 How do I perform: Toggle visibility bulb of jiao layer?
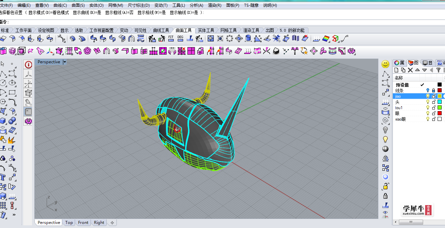pyautogui.click(x=428, y=96)
